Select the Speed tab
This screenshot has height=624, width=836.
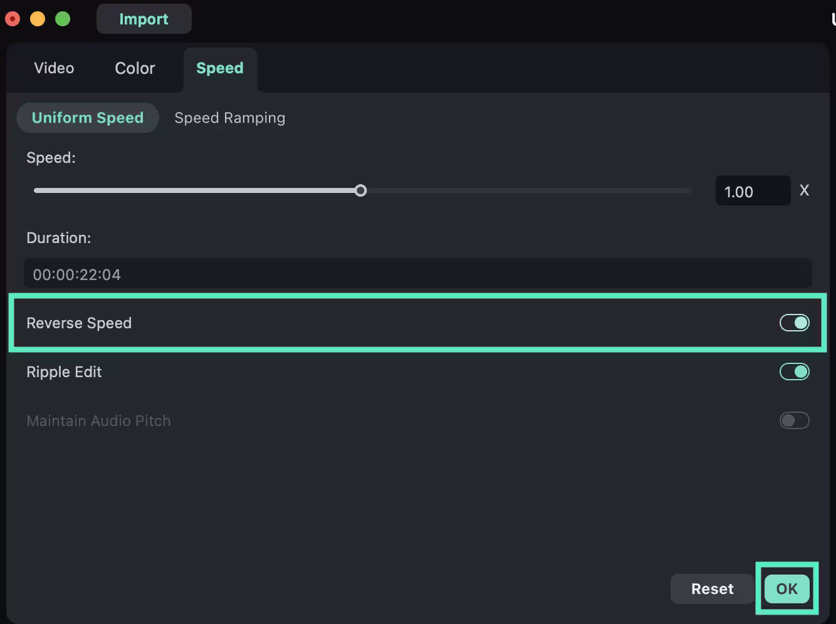tap(219, 68)
